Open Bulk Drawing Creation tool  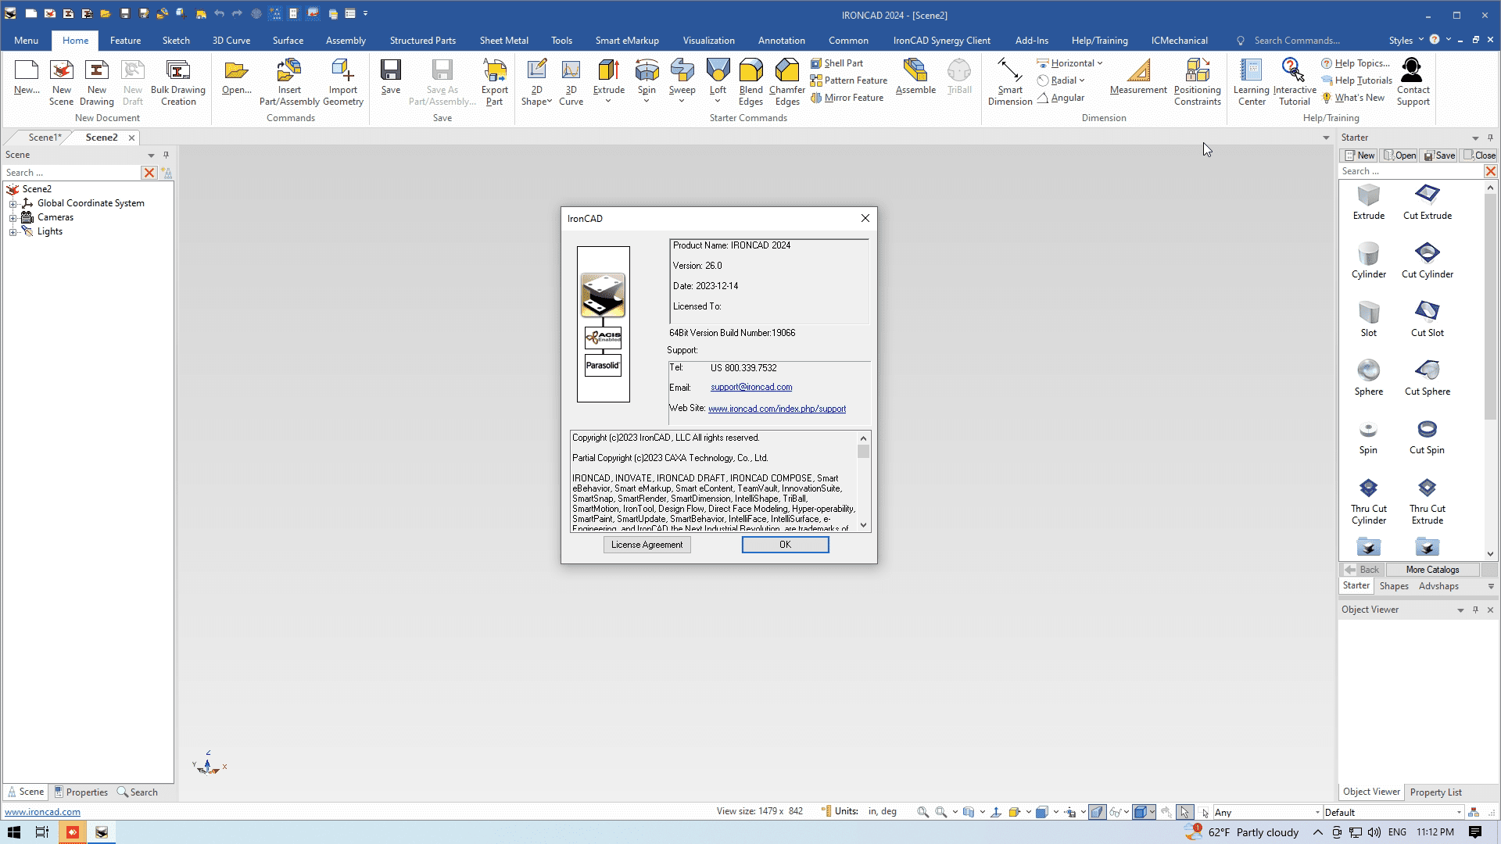coord(178,81)
